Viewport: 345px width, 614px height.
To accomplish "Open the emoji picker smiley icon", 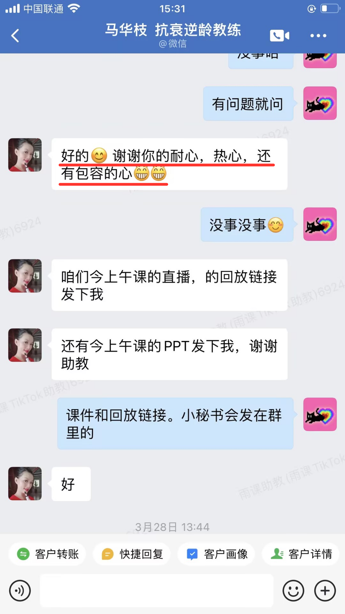I will point(293,591).
